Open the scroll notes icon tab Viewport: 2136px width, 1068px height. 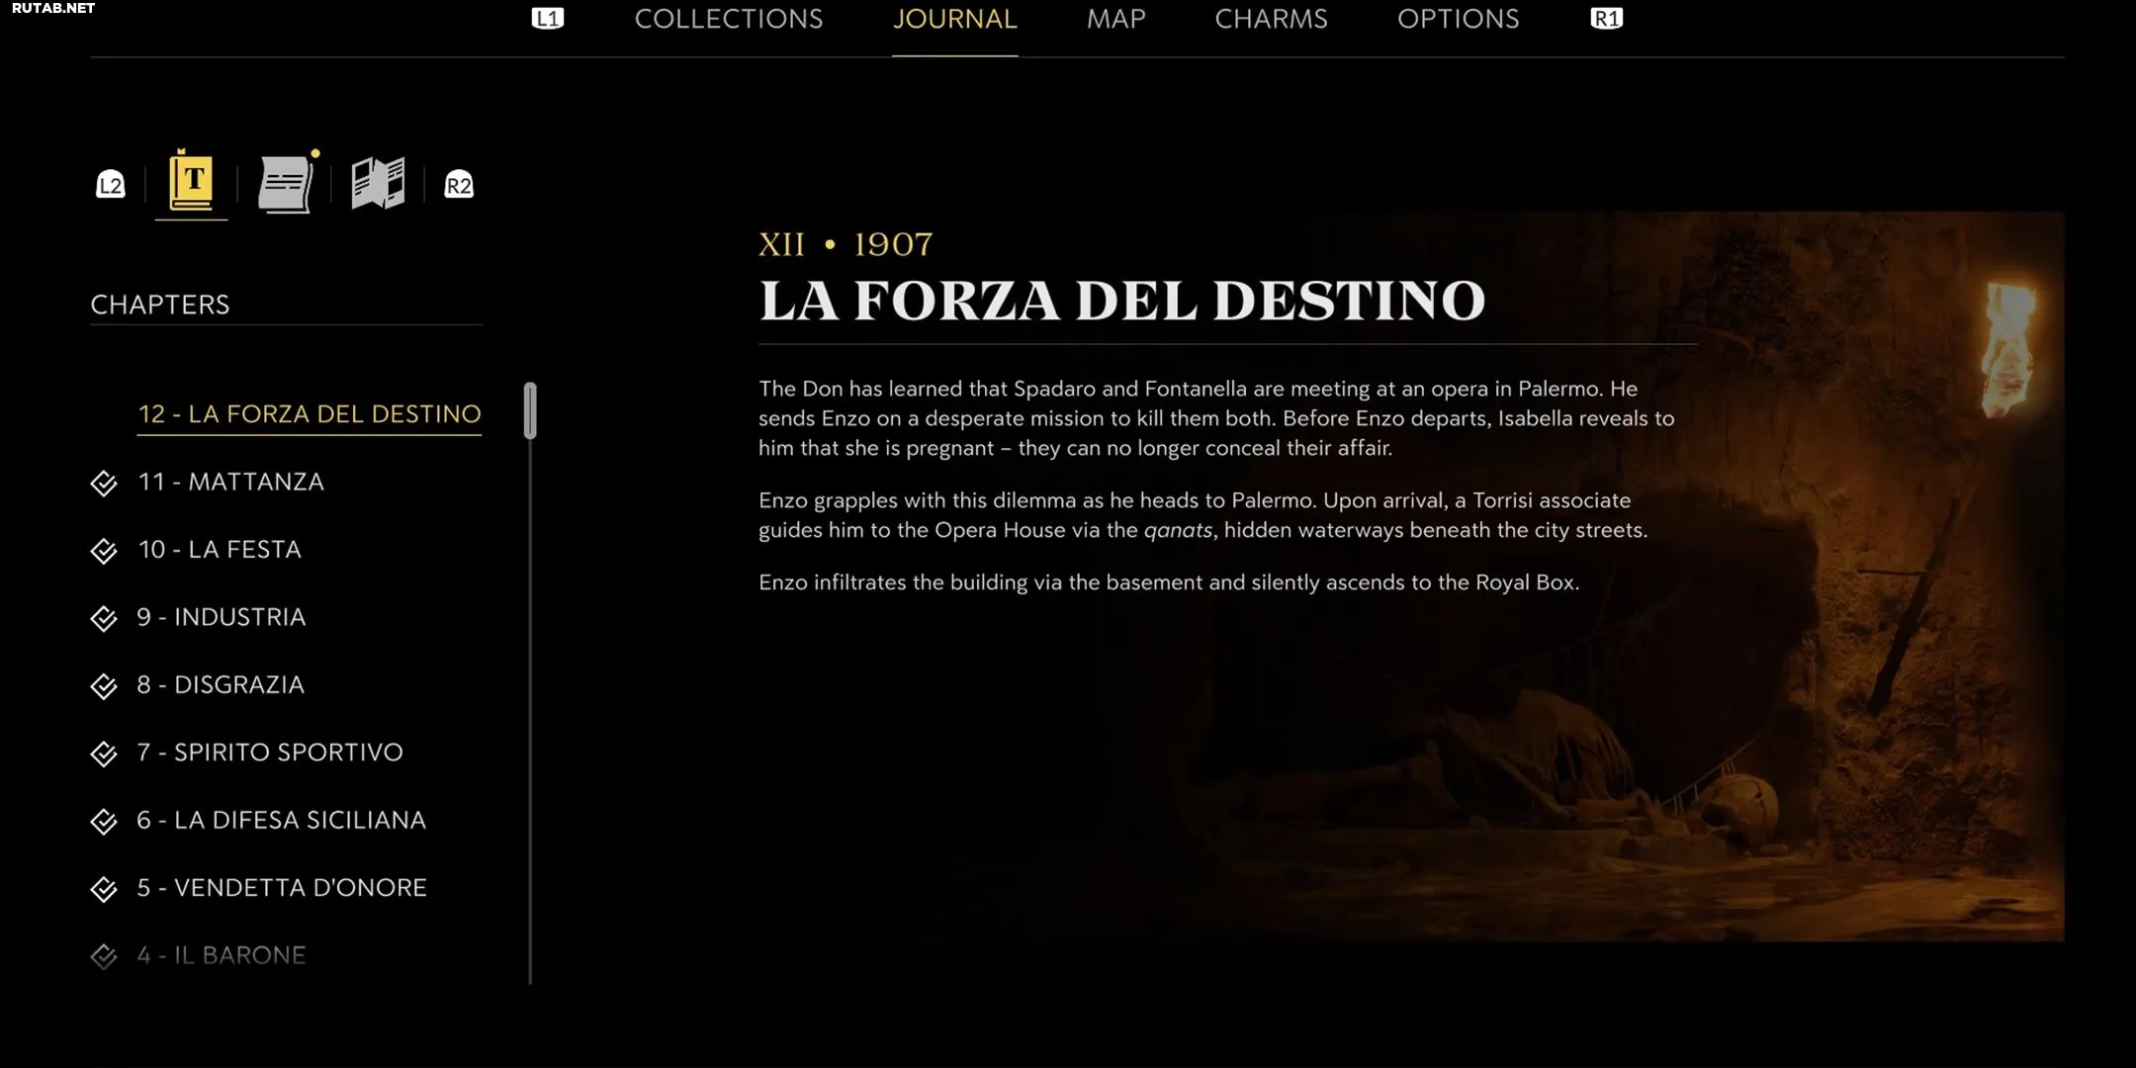tap(286, 183)
